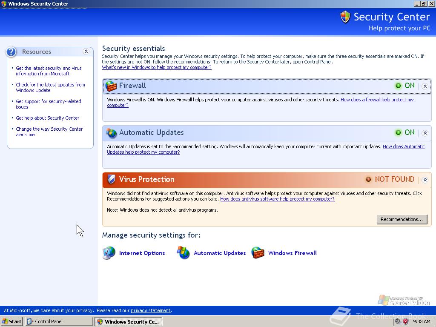
Task: Restore down the Security Center window
Action: tap(424, 3)
